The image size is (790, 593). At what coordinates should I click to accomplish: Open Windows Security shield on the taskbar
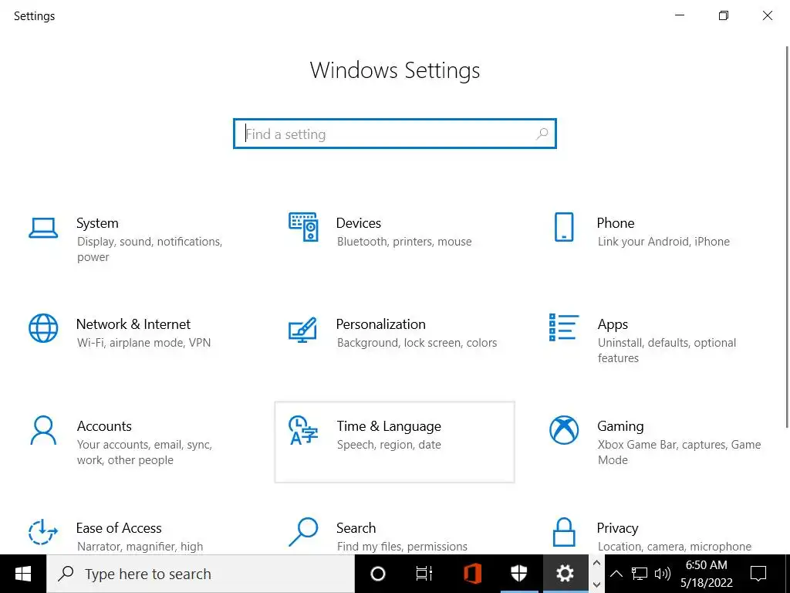click(518, 574)
